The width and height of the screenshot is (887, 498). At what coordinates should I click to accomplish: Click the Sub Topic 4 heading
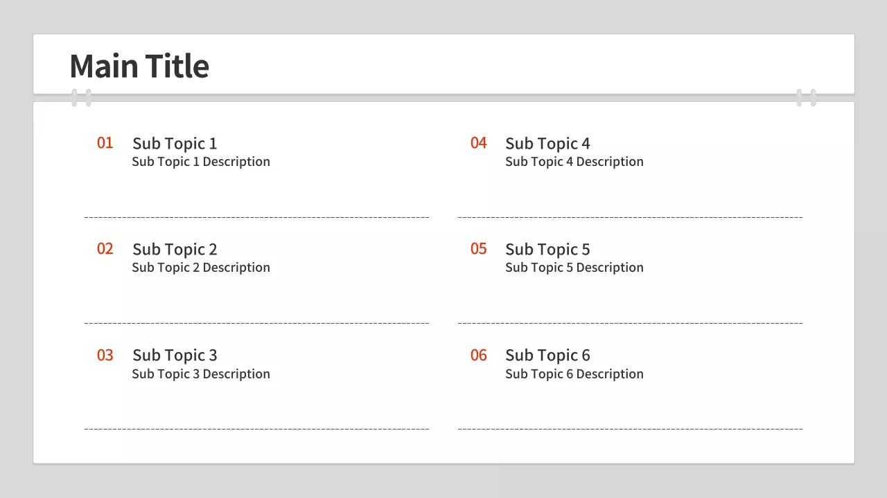547,144
